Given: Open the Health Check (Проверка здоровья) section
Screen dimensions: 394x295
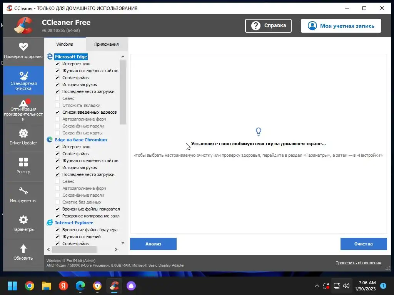Looking at the screenshot, I should [x=23, y=51].
